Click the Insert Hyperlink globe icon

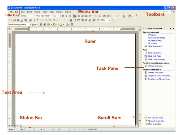click(x=71, y=20)
